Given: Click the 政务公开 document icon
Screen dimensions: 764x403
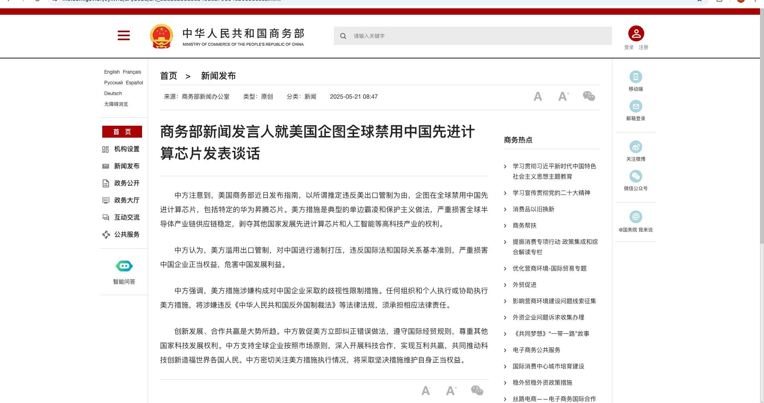Looking at the screenshot, I should [105, 183].
